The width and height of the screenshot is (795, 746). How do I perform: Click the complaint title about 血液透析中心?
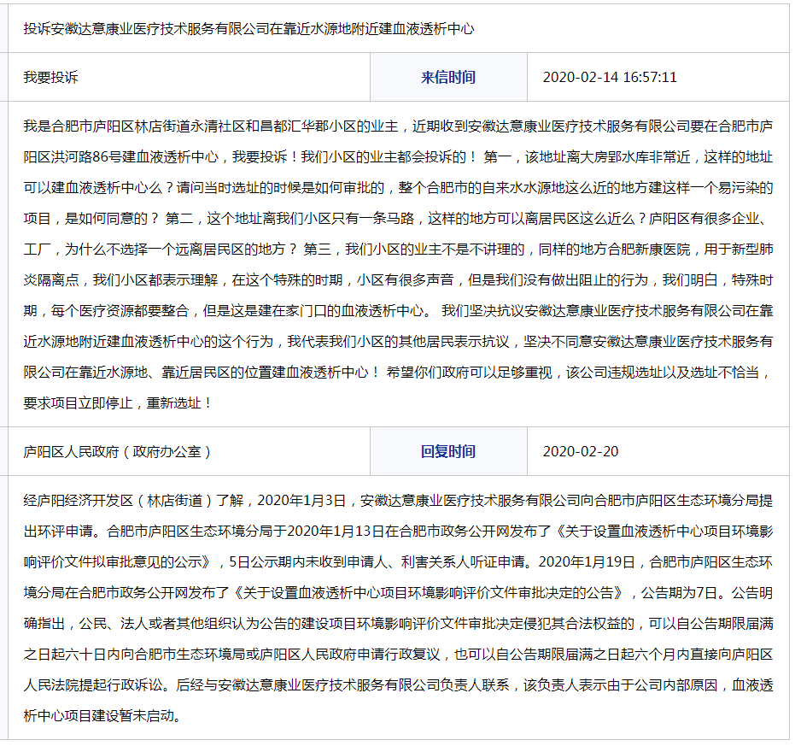pos(248,29)
